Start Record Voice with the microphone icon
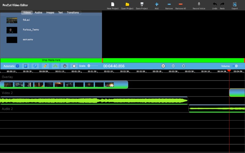Viewport: 245px width, 153px height. (199, 4)
